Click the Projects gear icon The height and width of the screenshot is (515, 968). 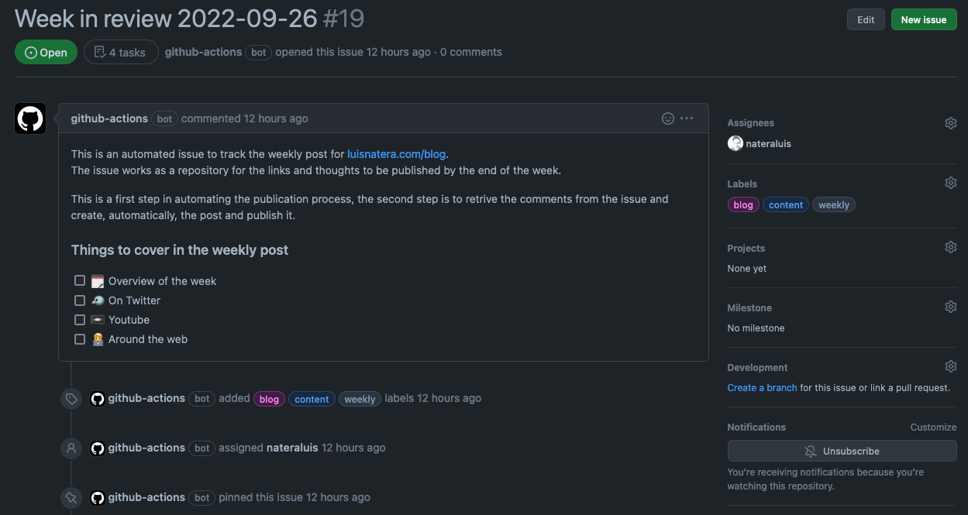click(951, 248)
